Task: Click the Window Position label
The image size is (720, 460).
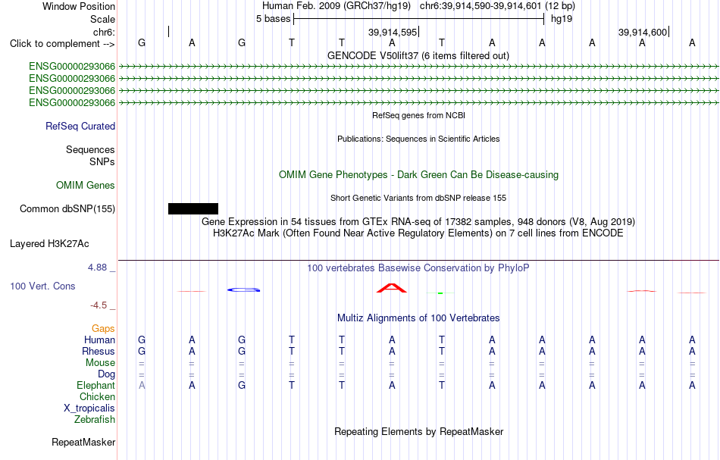Action: point(79,6)
